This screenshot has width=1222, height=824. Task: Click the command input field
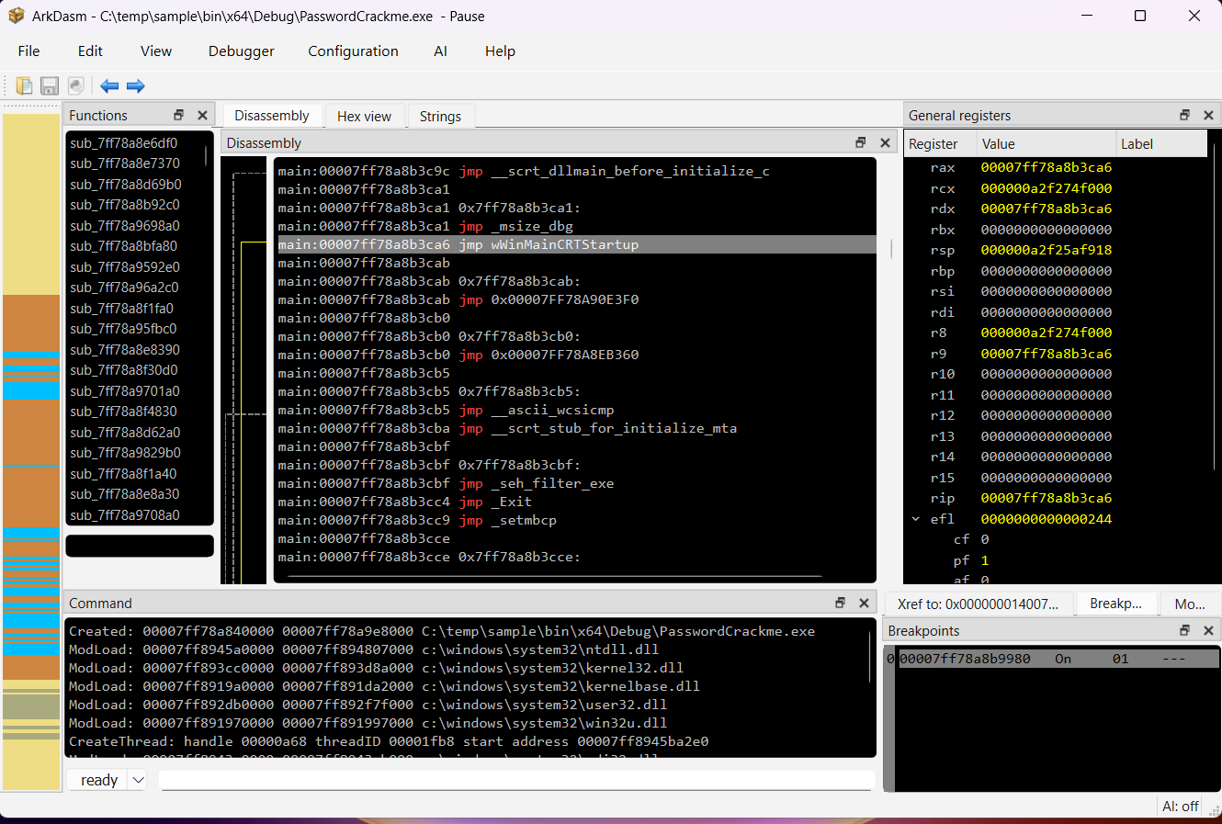coord(516,780)
